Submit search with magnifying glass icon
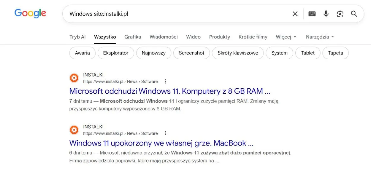This screenshot has width=371, height=174. [x=354, y=14]
